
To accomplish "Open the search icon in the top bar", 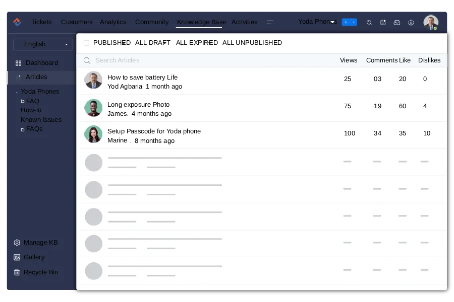I will [369, 22].
